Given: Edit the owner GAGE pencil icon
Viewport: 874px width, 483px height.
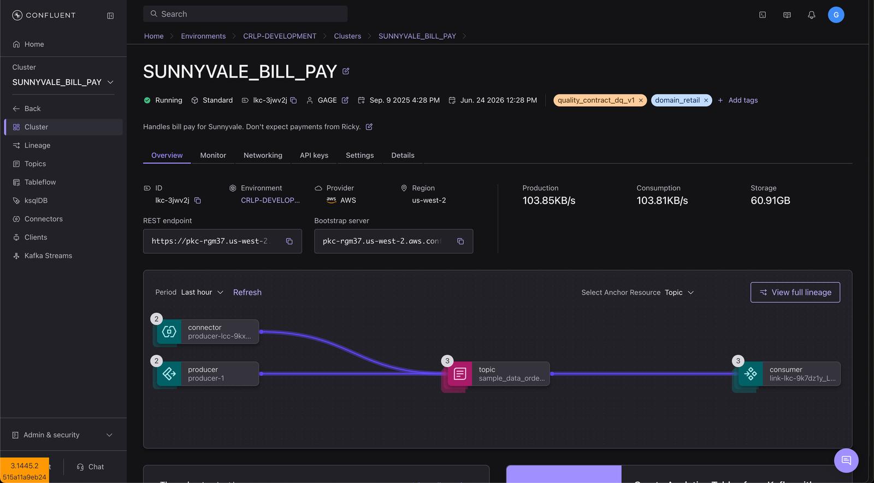Looking at the screenshot, I should tap(345, 100).
